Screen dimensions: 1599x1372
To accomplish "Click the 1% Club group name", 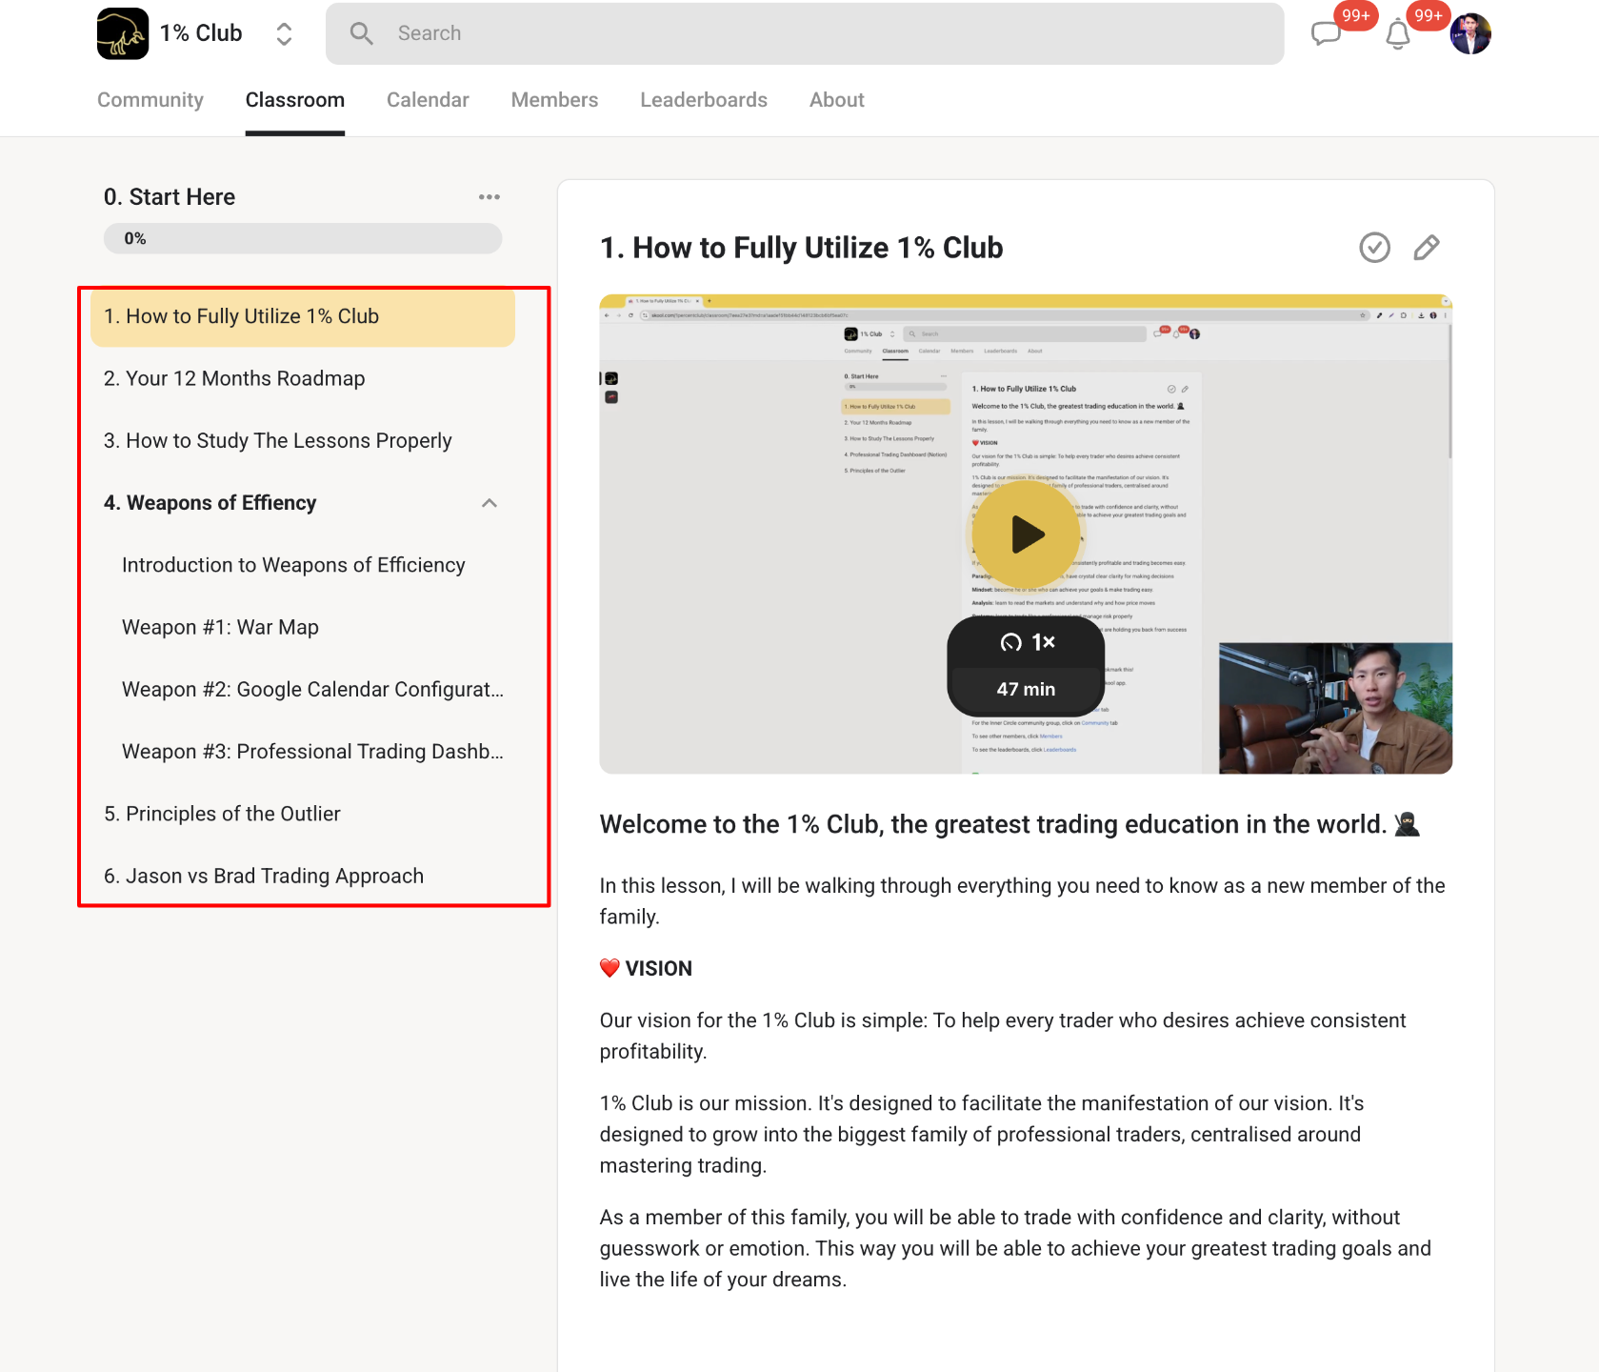I will tap(201, 33).
